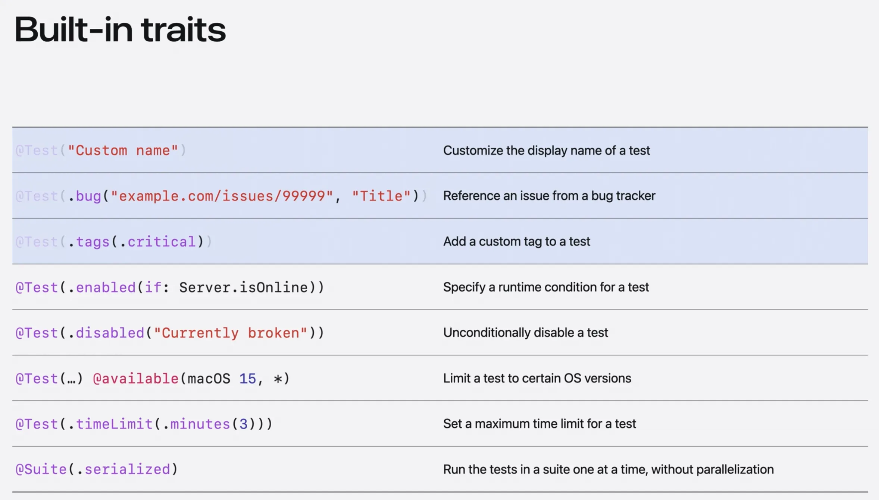Click "Customize the display name of a test"
Screen dimensions: 879x500
coord(547,151)
